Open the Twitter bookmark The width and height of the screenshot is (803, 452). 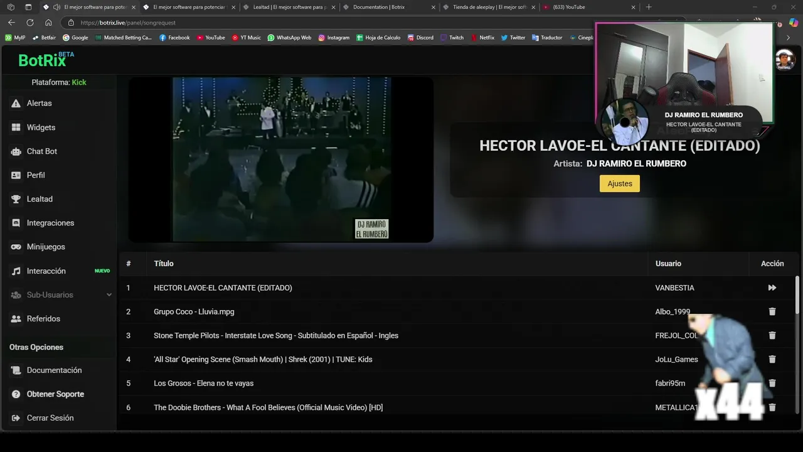[513, 38]
